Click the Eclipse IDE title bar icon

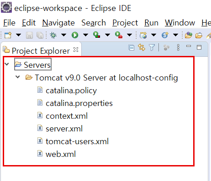pyautogui.click(x=6, y=7)
